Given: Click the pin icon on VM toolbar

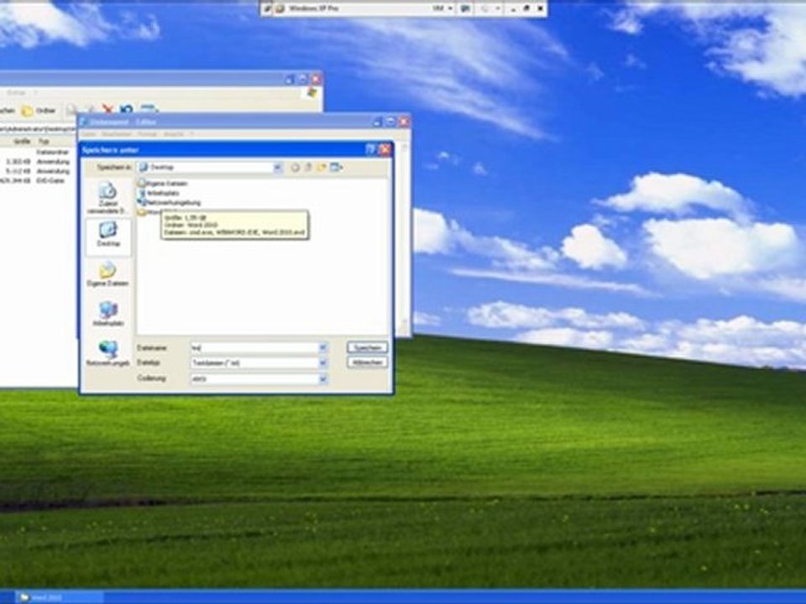Looking at the screenshot, I should click(x=268, y=8).
